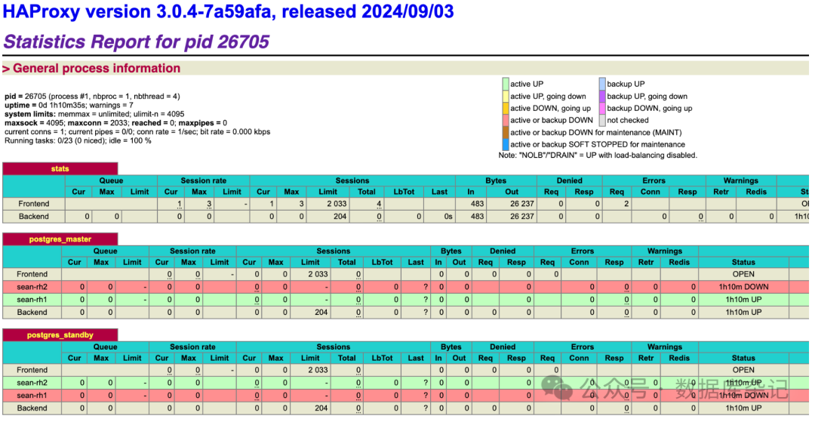Click the light blue 'backup UP' swatch
This screenshot has height=422, width=815.
click(x=602, y=84)
